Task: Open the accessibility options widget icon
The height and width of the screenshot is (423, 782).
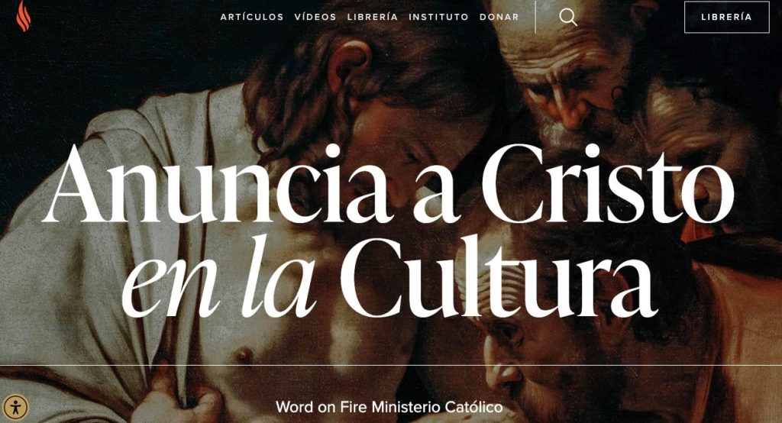Action: coord(15,407)
